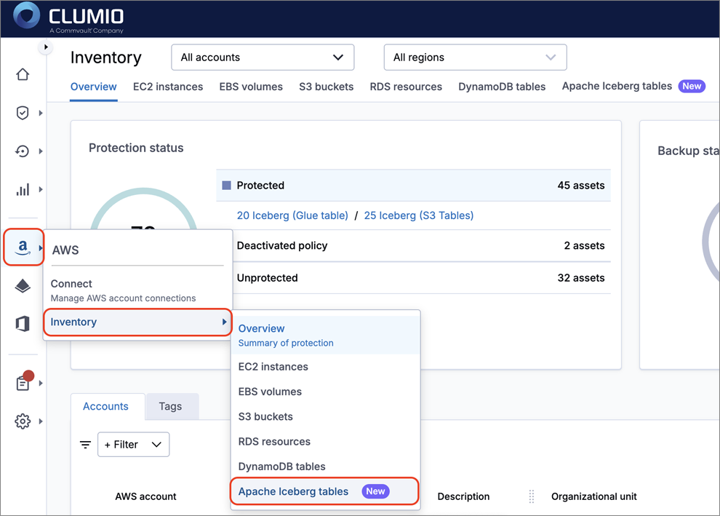Open the 20 Iceberg (Glue table) link
The height and width of the screenshot is (516, 720).
pos(292,215)
